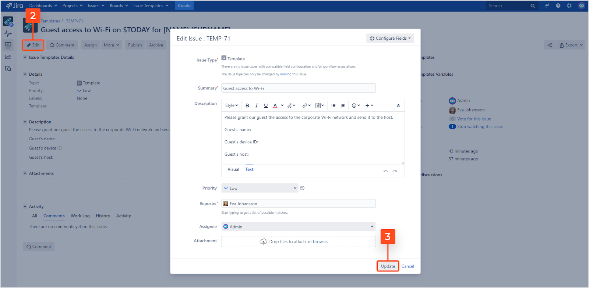Collapse the editor toolbar with double chevron
Viewport: 589px width, 288px height.
[x=398, y=105]
